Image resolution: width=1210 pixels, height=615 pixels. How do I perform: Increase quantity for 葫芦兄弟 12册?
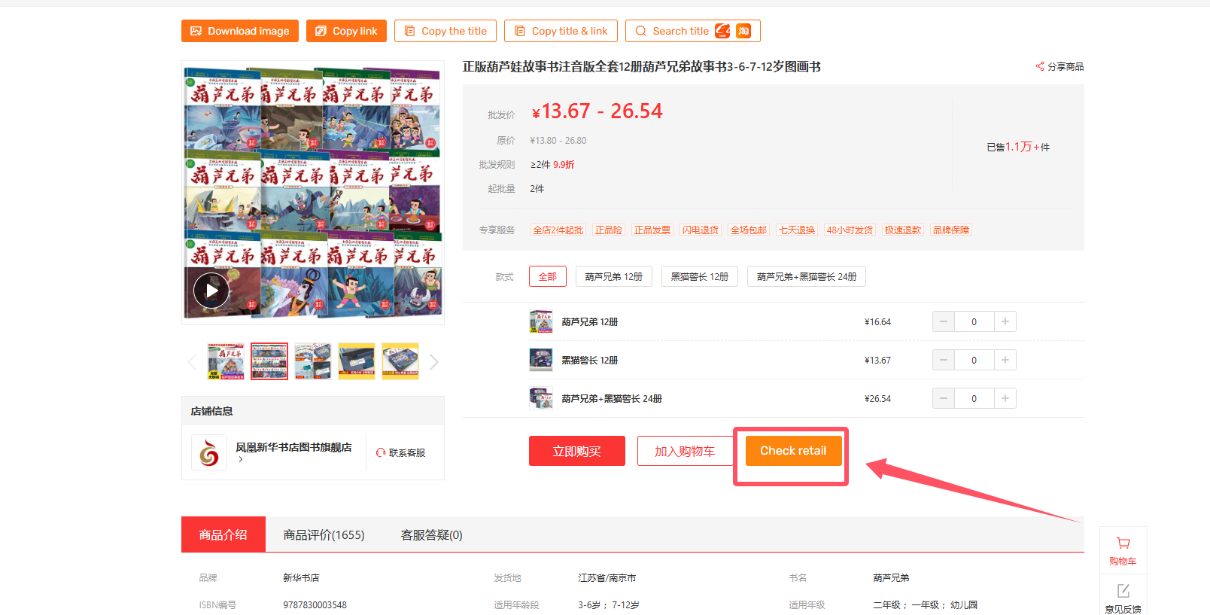[1005, 321]
